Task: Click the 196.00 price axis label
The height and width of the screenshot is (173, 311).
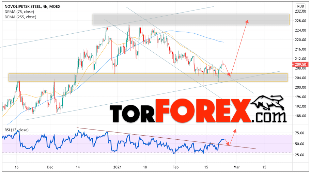Action: [x=300, y=97]
